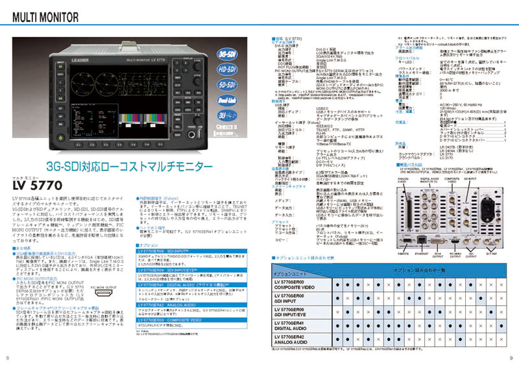Viewport: 519px width, 367px height.
Task: Click the SDI INPUT/EYE option header bar
Action: coord(191,270)
